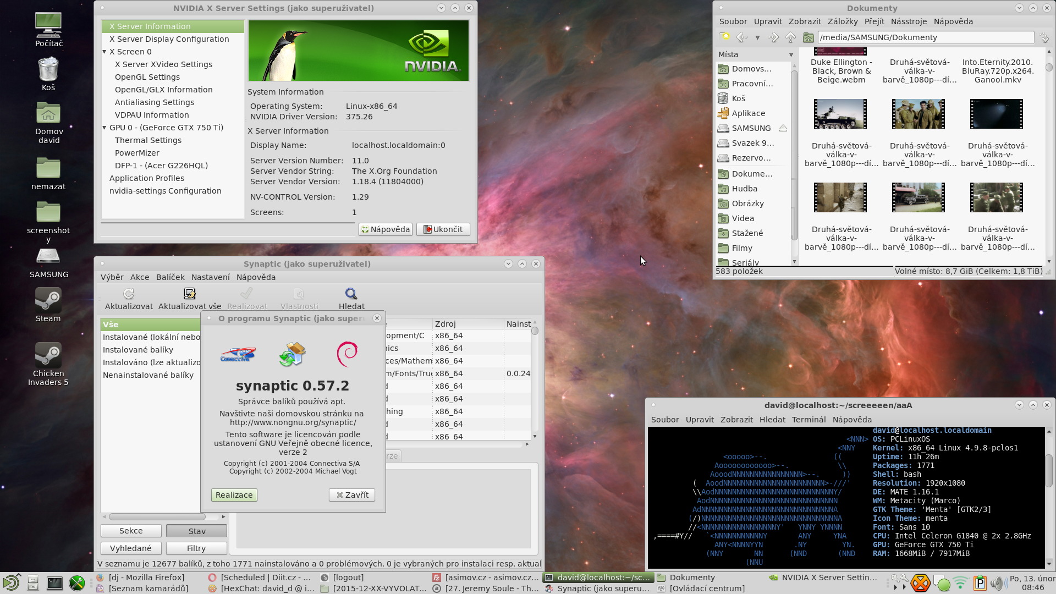Click the Nainst column header in Synaptic
Screen dimensions: 1056x594
pyautogui.click(x=518, y=324)
